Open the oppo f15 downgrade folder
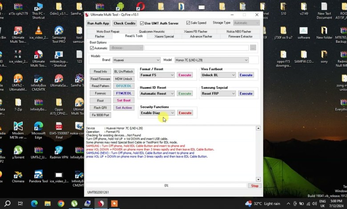Image resolution: width=347 pixels, height=209 pixels. click(x=283, y=58)
